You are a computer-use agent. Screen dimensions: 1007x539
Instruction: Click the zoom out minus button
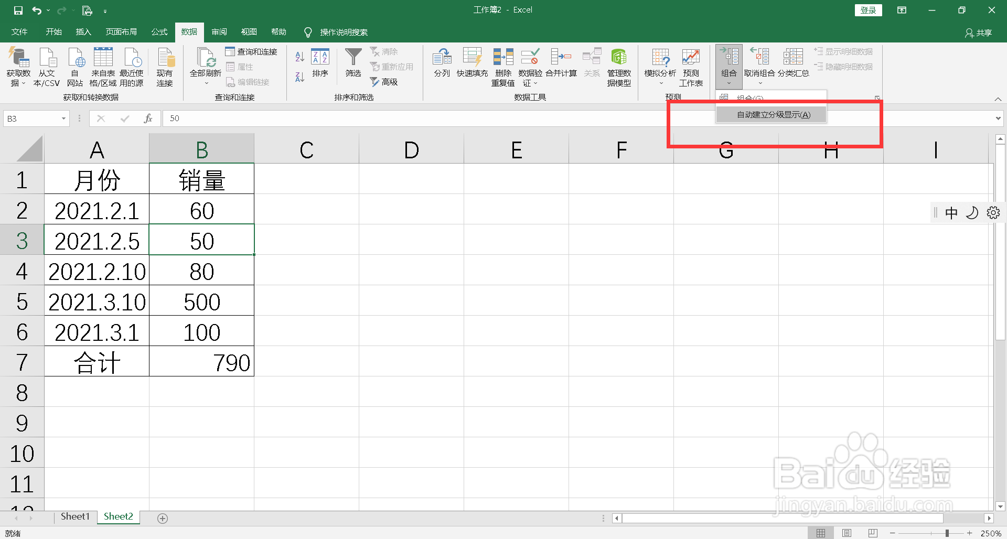893,533
